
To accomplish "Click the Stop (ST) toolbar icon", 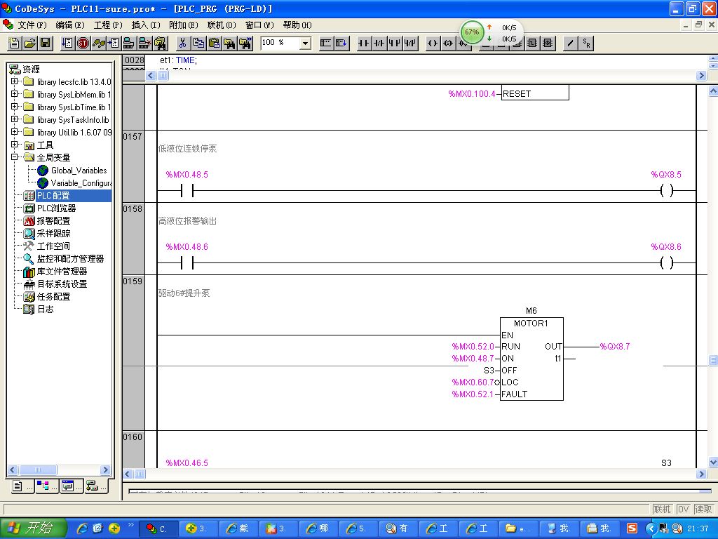I will (83, 44).
